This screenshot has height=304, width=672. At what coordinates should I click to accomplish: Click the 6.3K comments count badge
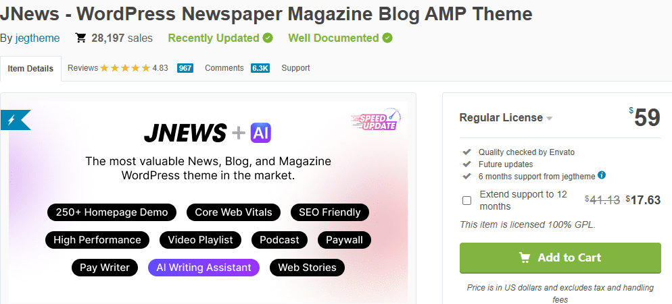coord(260,68)
